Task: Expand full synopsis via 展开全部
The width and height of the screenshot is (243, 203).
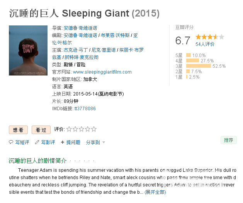Action: point(155,192)
